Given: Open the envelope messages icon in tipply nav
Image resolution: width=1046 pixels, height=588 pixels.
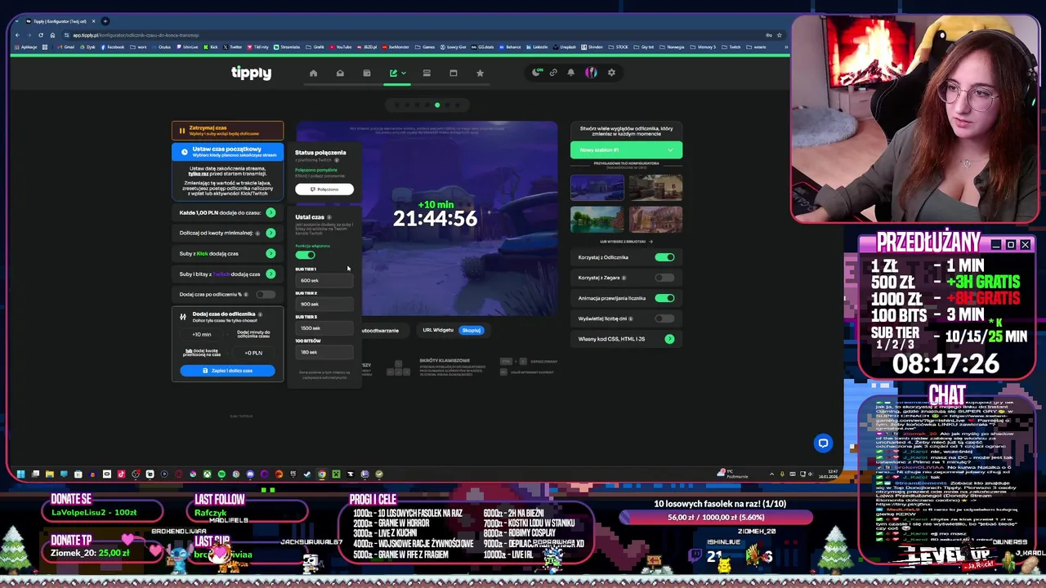Looking at the screenshot, I should coord(340,73).
